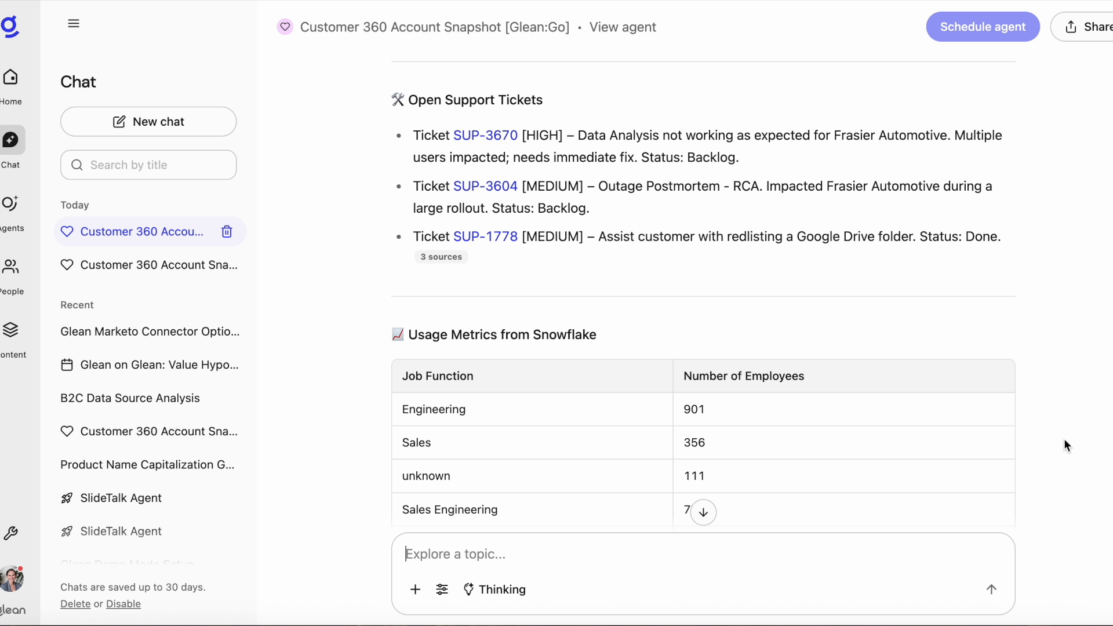The height and width of the screenshot is (626, 1113).
Task: Click the down arrow on the Sales Engineering row
Action: 703,512
